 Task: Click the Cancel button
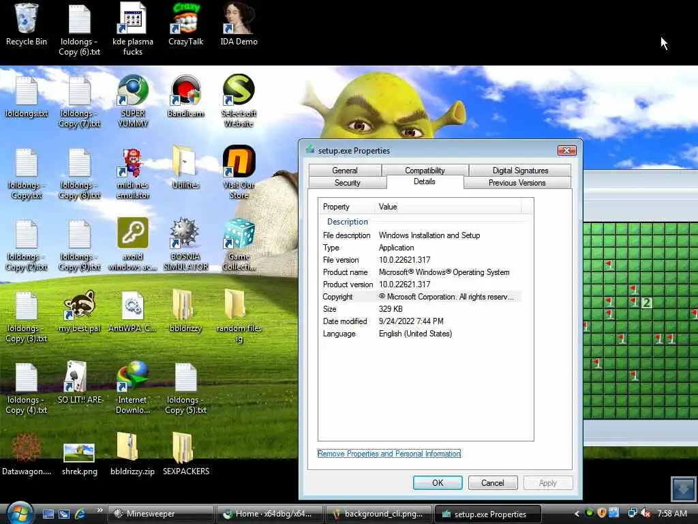tap(492, 482)
